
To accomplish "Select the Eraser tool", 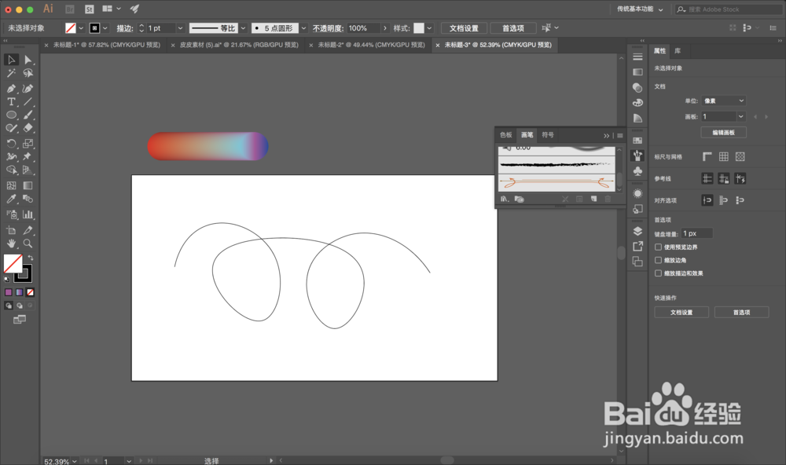I will [x=28, y=128].
